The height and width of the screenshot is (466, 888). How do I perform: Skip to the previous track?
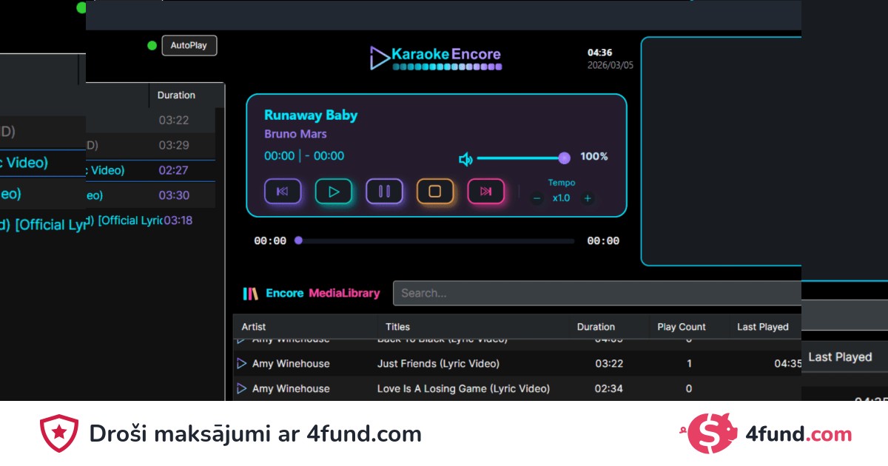283,192
